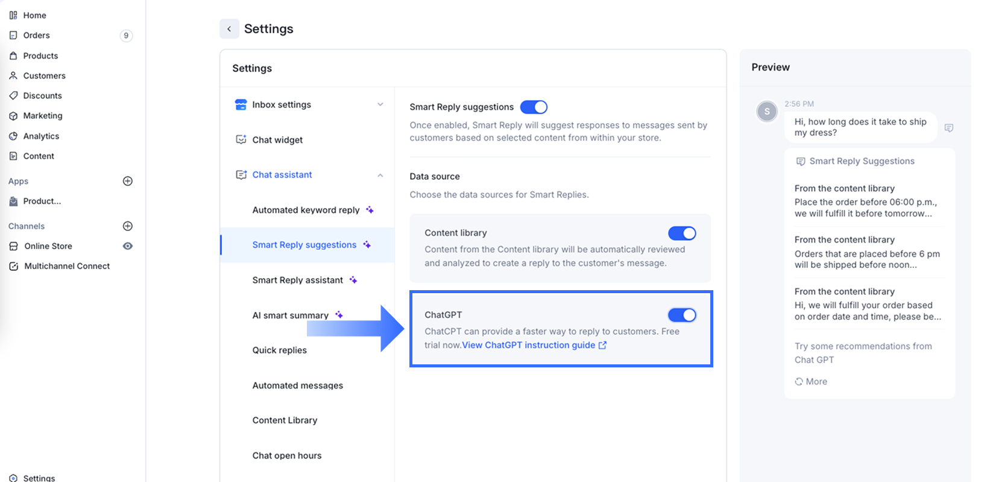Click the message icon beside customer chat bubble
This screenshot has width=984, height=482.
pos(948,128)
